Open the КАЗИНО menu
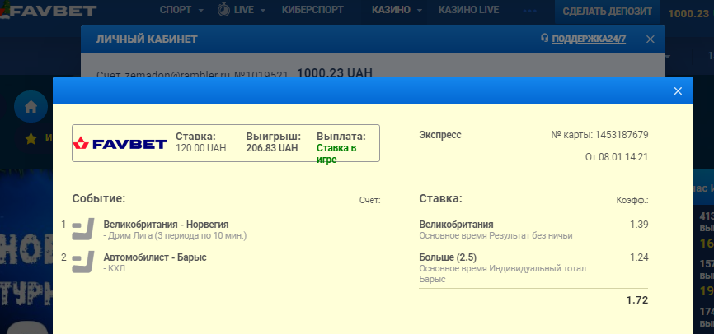The height and width of the screenshot is (334, 714). [x=391, y=10]
